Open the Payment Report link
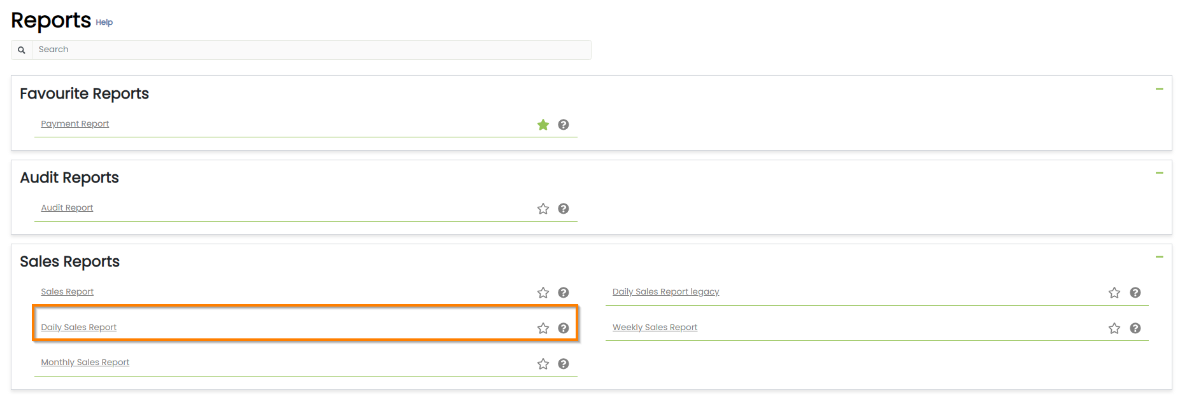The image size is (1180, 395). pos(75,124)
